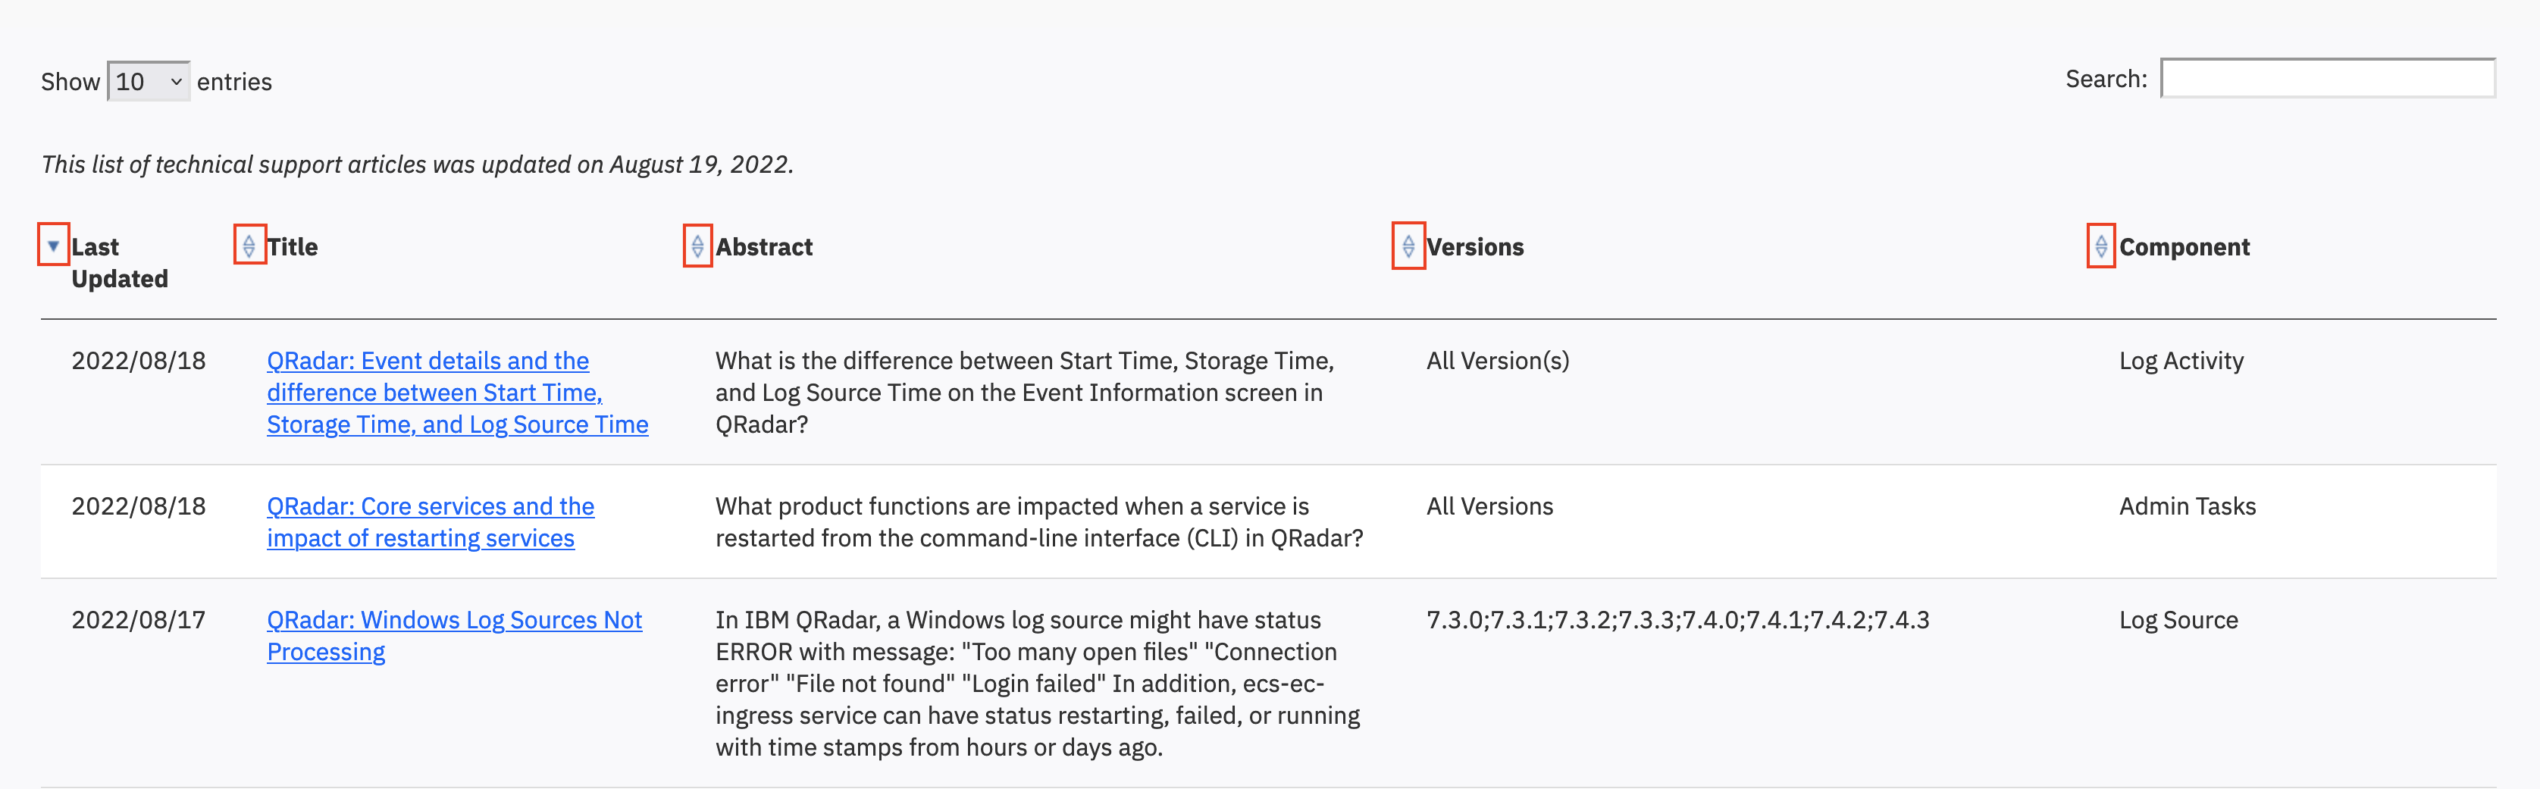Screen dimensions: 2540x789
Task: Open the Show entries dropdown
Action: coord(148,81)
